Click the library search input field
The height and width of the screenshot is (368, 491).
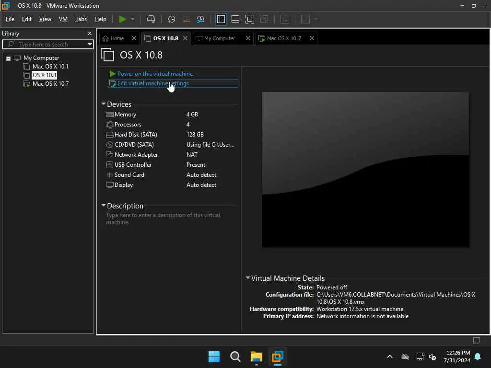click(47, 45)
